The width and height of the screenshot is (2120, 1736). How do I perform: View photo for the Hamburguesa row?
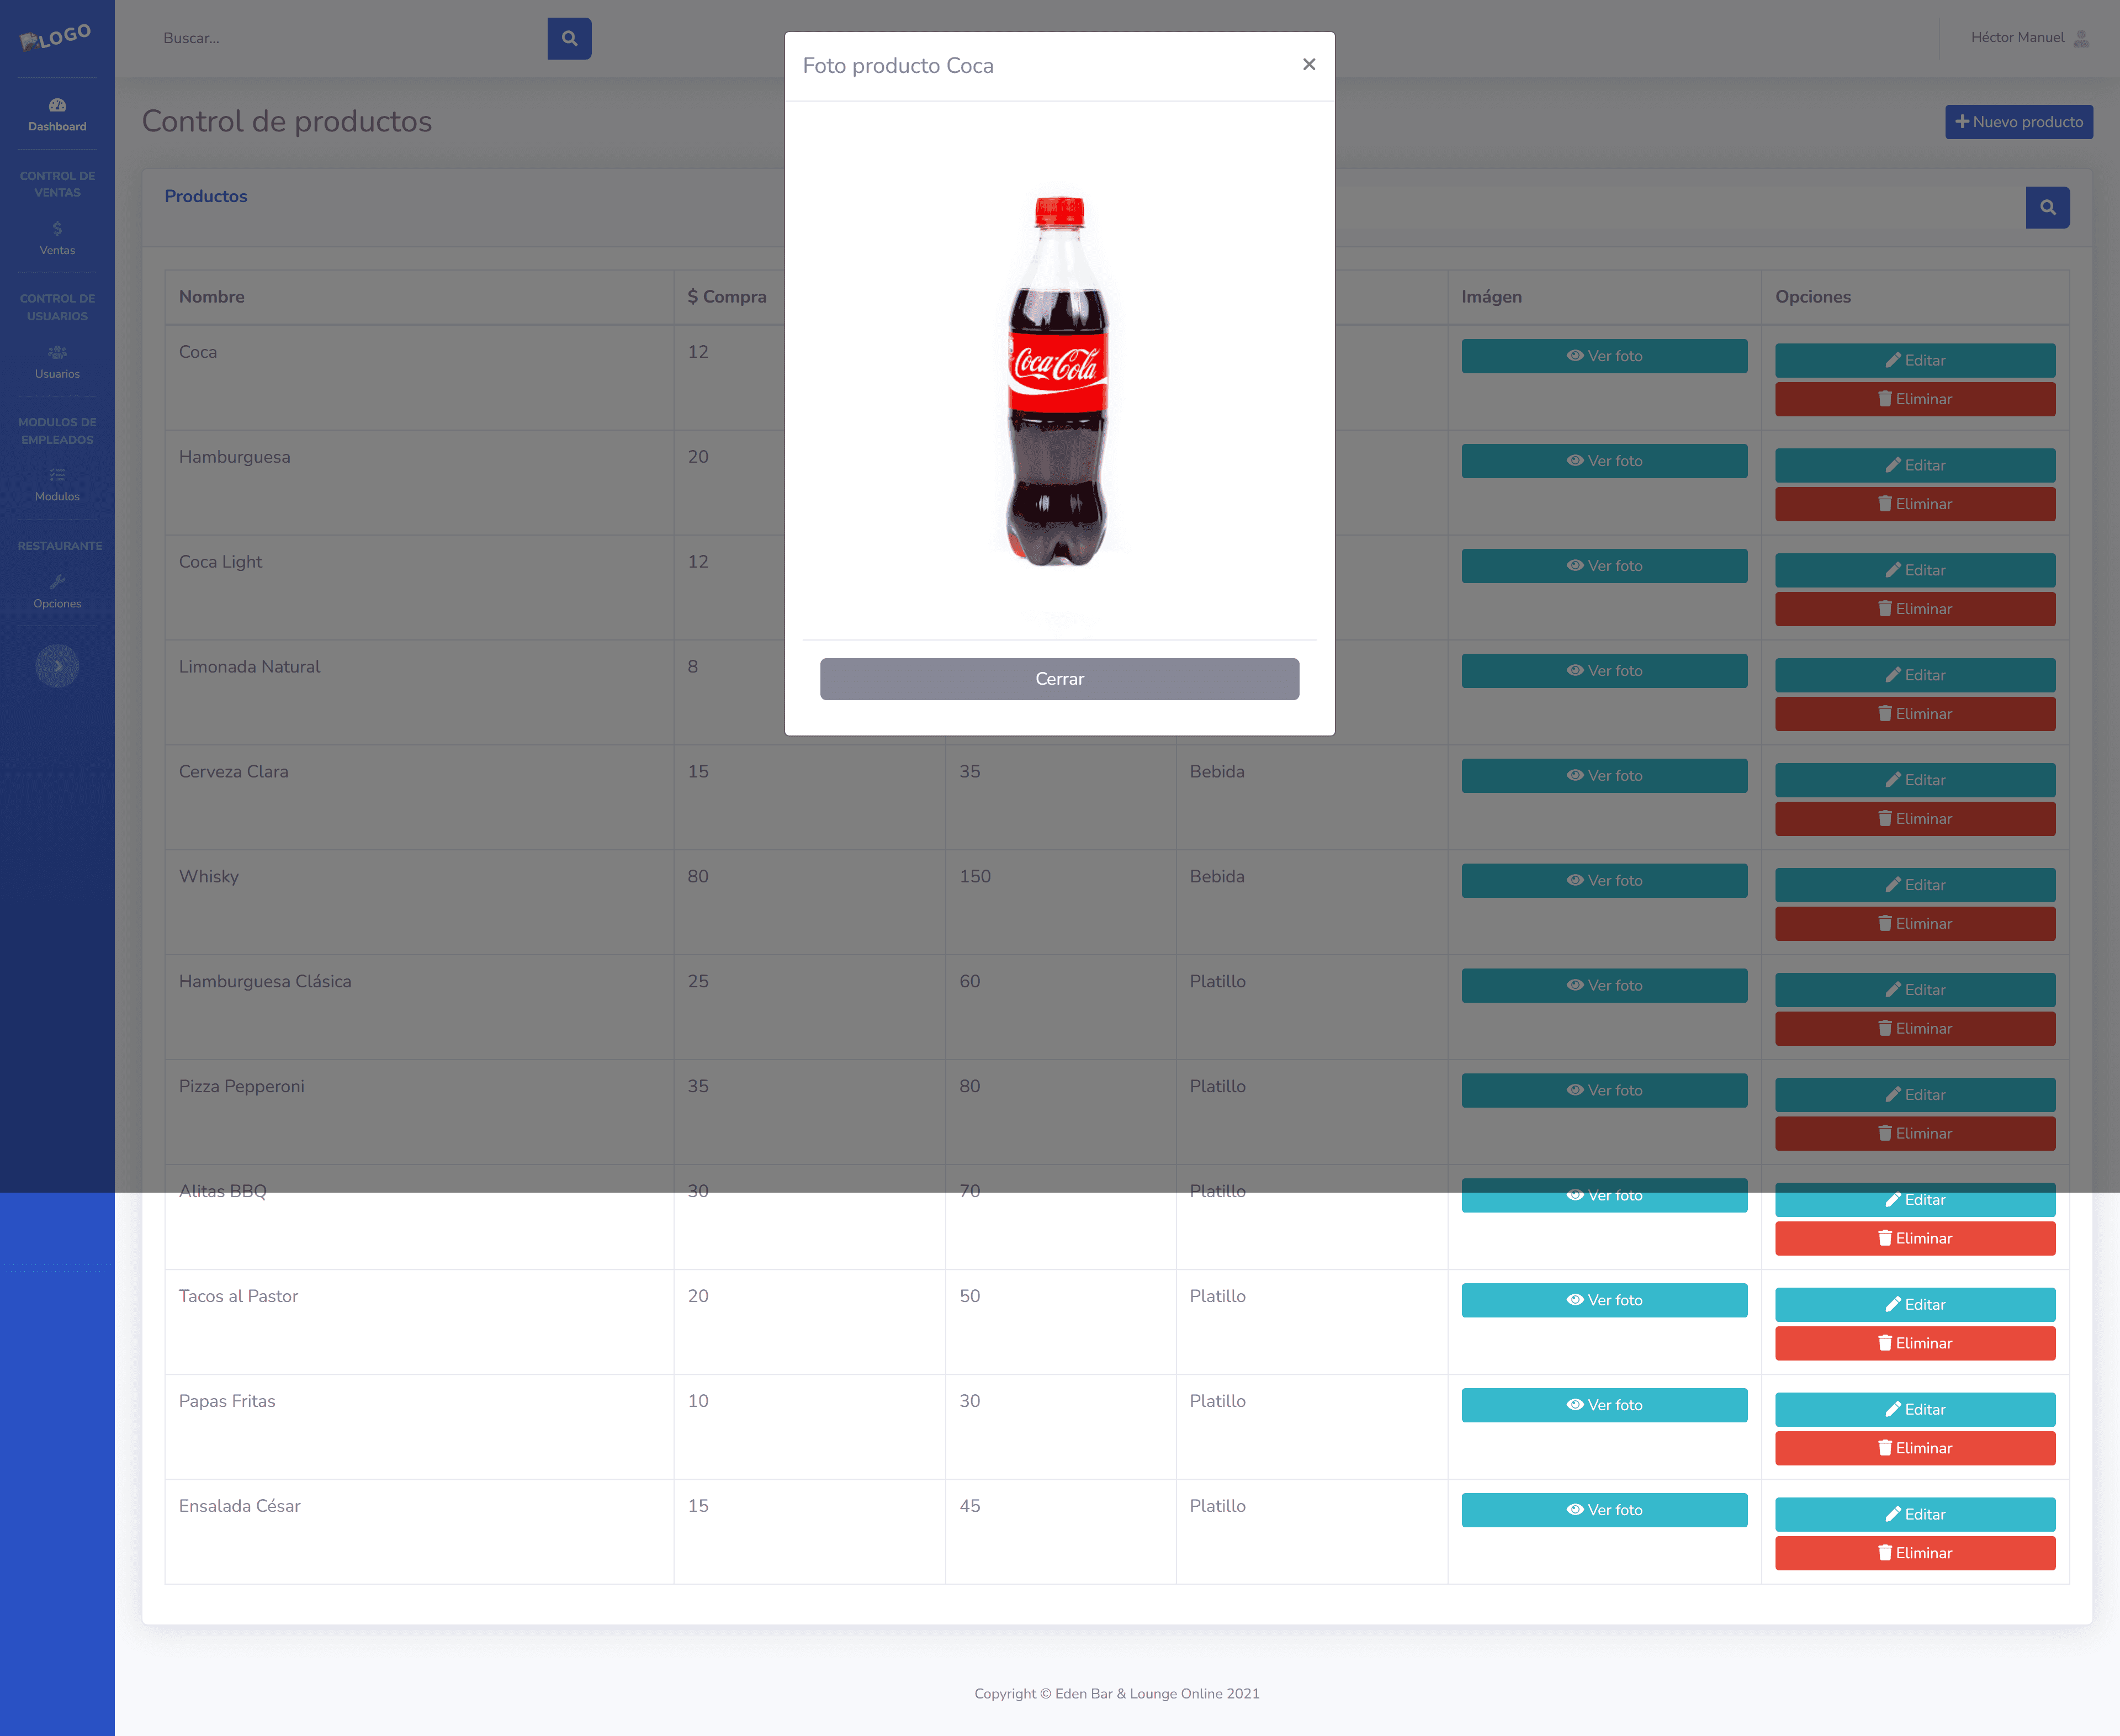coord(1604,461)
